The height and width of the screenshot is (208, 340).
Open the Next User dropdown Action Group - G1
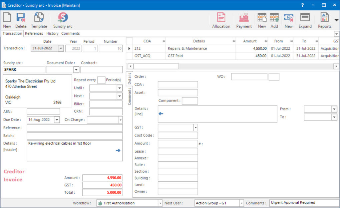(x=241, y=203)
